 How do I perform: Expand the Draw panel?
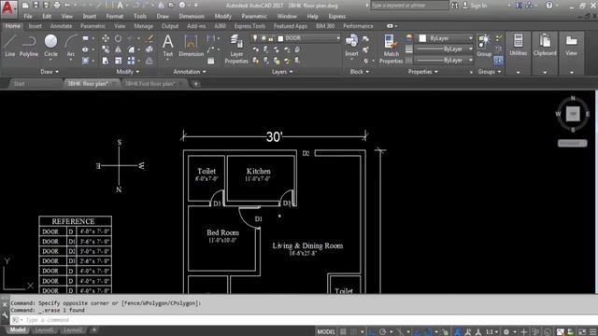tap(50, 72)
